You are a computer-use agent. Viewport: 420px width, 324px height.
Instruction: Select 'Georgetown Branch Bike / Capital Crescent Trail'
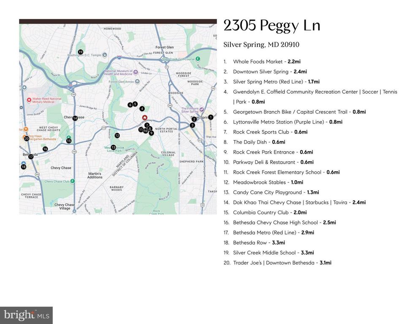(x=295, y=112)
